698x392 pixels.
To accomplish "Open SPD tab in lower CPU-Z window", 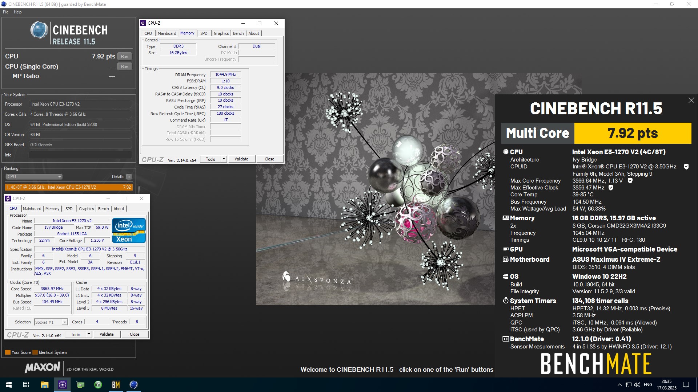I will 69,209.
